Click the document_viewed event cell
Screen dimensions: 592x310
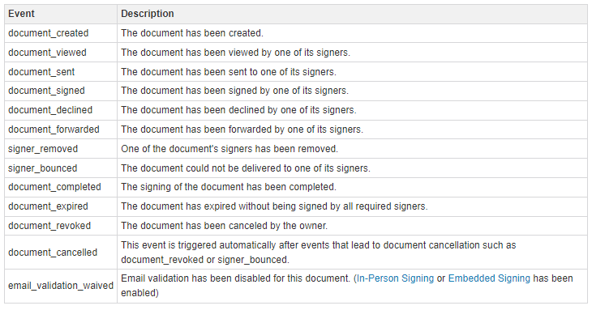click(61, 53)
